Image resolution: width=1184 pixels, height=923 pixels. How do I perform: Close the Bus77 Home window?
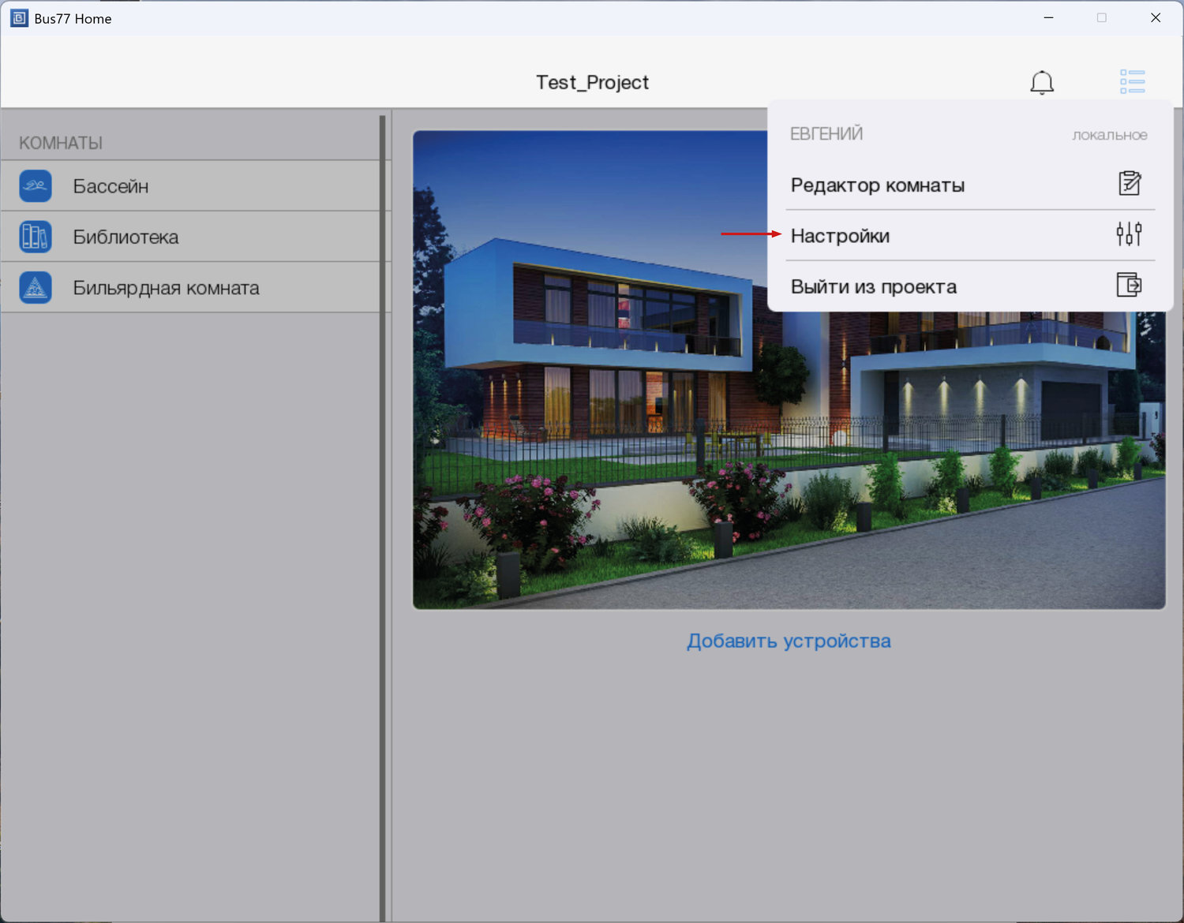pyautogui.click(x=1155, y=18)
